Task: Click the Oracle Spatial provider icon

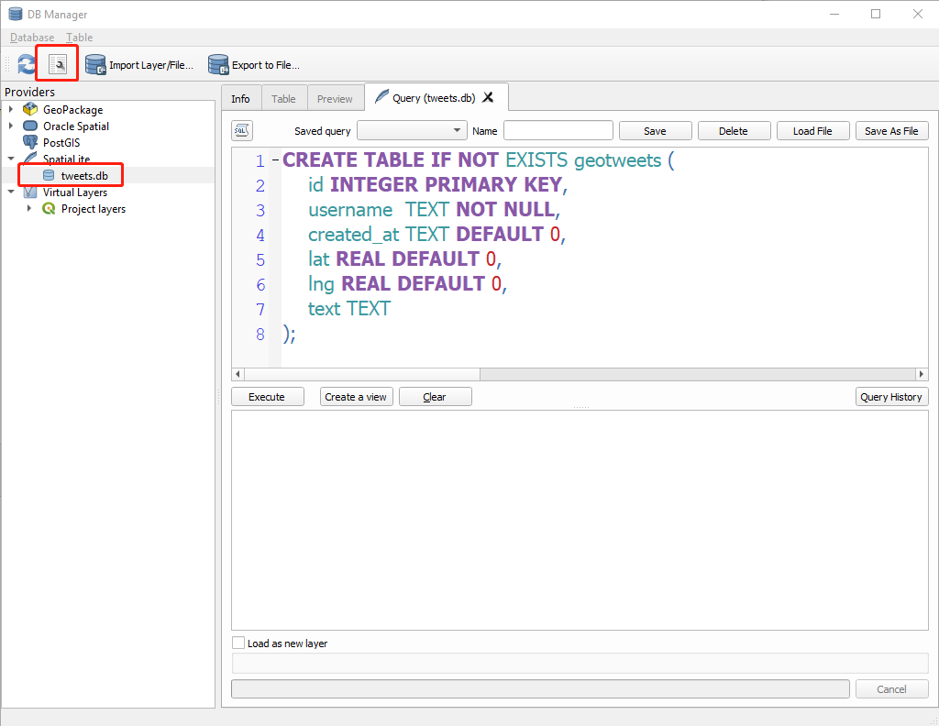Action: (x=28, y=126)
